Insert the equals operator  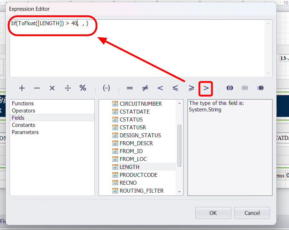pyautogui.click(x=130, y=88)
